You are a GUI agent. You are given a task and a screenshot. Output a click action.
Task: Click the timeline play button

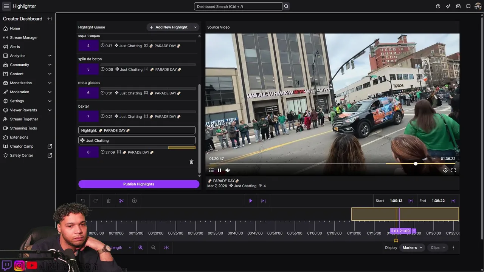point(250,201)
